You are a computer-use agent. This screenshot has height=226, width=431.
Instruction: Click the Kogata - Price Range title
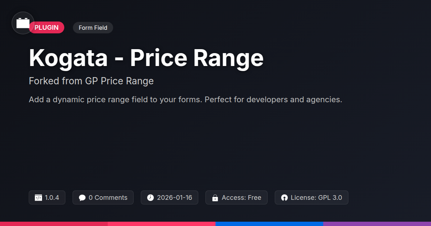[146, 58]
